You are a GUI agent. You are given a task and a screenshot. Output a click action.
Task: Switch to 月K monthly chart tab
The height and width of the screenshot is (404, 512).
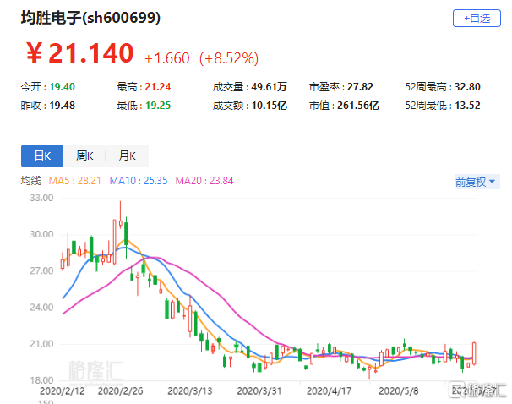coord(127,156)
